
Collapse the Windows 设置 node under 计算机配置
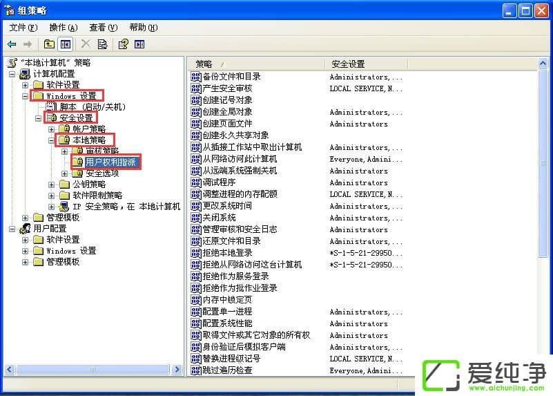tap(25, 96)
